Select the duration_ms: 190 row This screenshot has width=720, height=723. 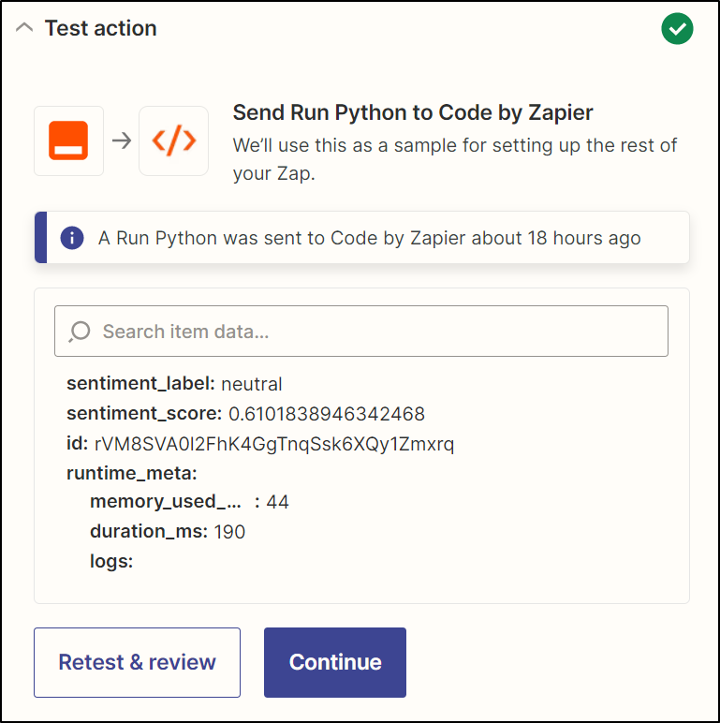coord(168,532)
